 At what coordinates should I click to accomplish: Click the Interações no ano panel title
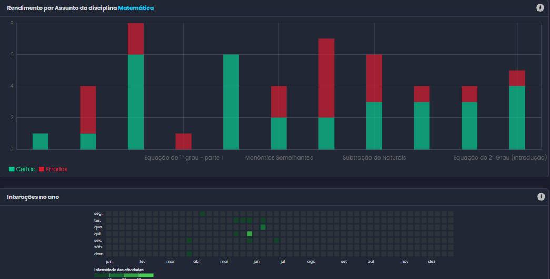[33, 197]
